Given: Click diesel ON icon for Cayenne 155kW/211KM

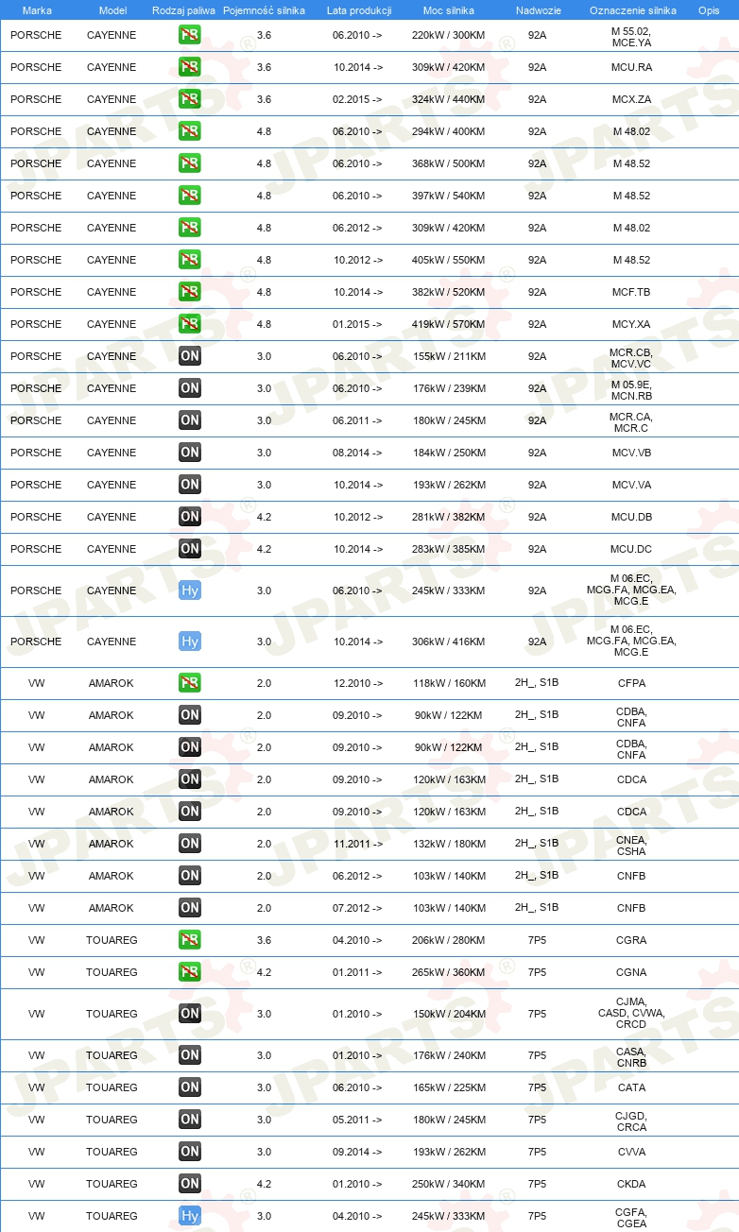Looking at the screenshot, I should 190,356.
